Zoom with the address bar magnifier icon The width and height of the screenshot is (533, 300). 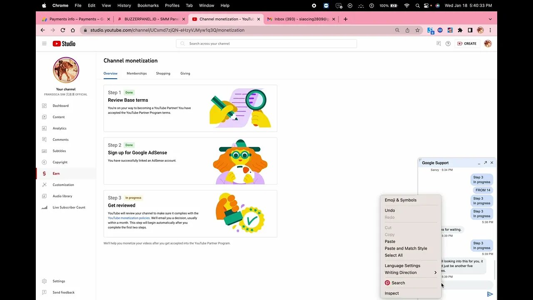tap(397, 30)
